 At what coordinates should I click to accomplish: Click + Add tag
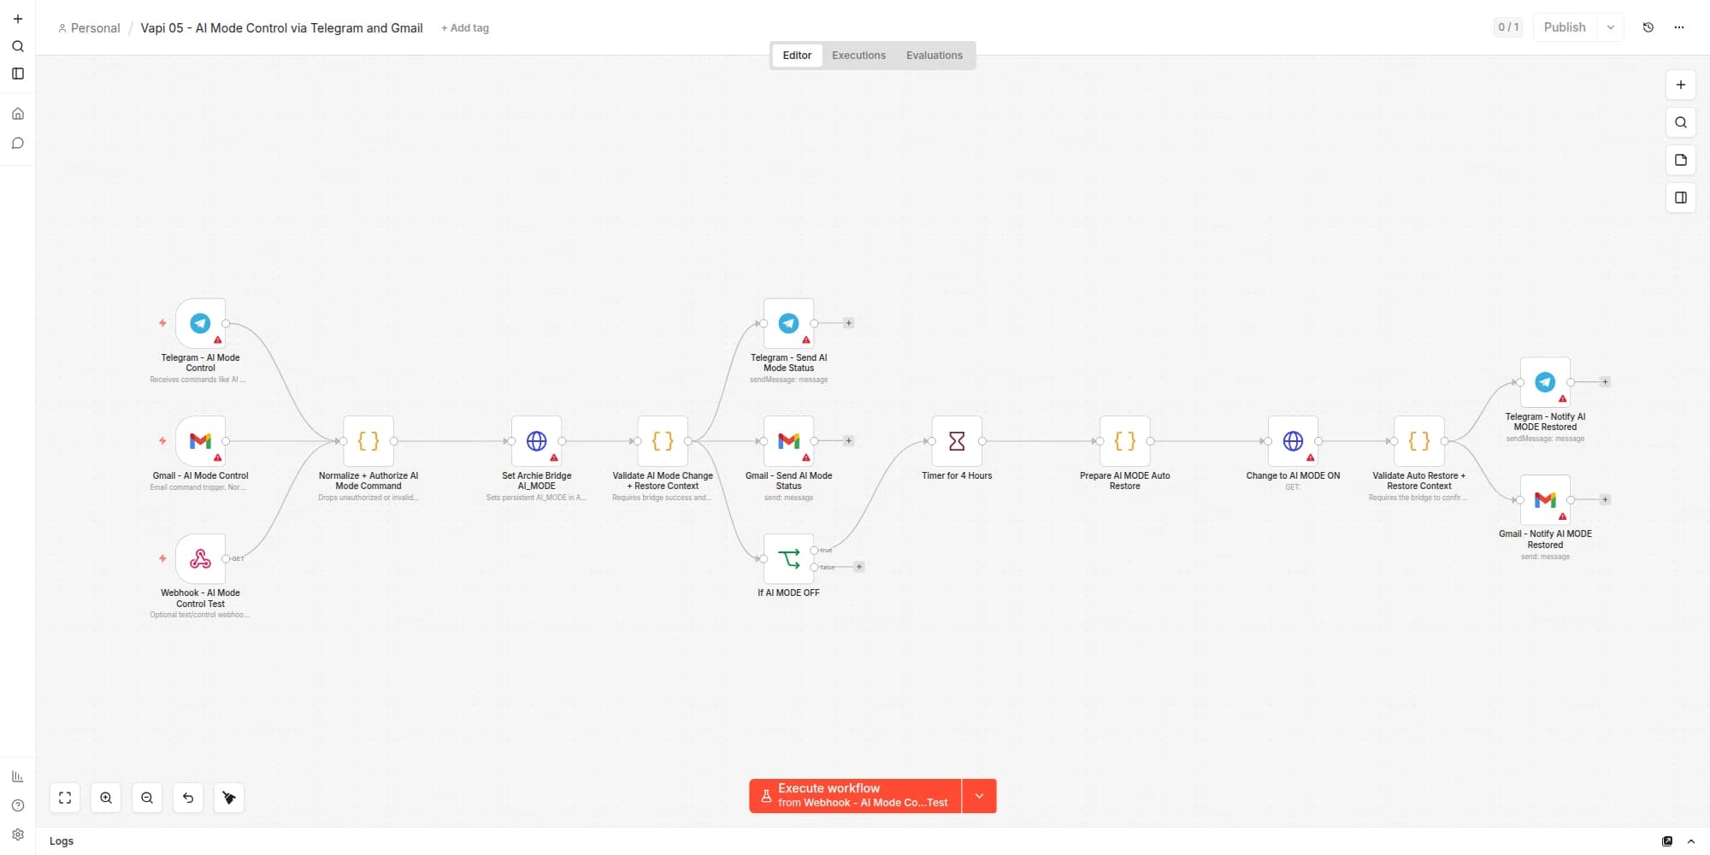coord(465,28)
